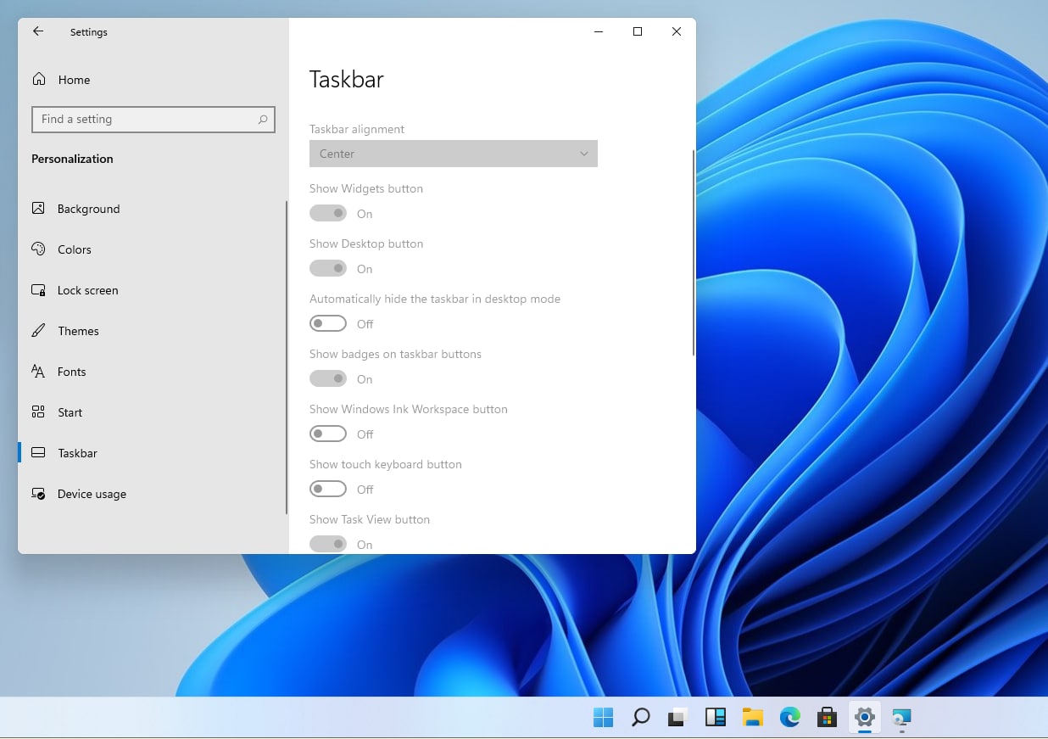Open Home via the house icon
The width and height of the screenshot is (1048, 739).
coord(39,79)
